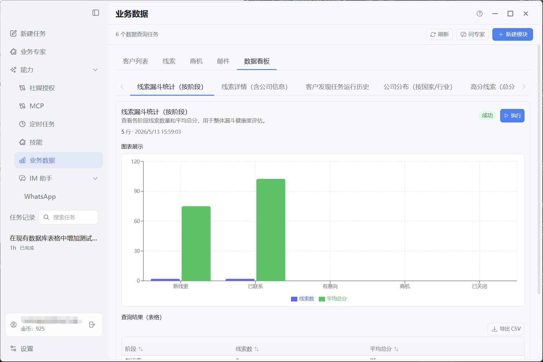543x362 pixels.
Task: Click the 搜索任务 input field
Action: click(x=69, y=217)
